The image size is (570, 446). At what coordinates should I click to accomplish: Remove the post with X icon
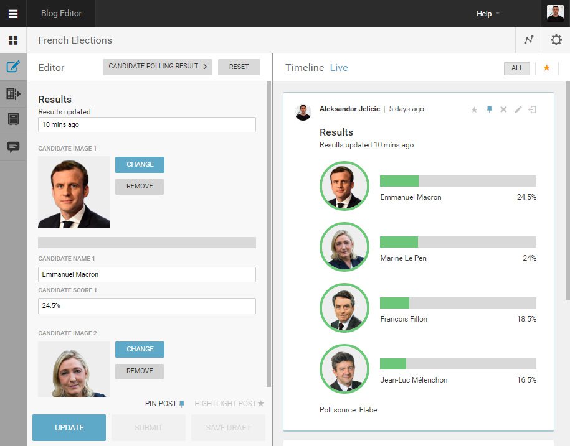coord(503,109)
